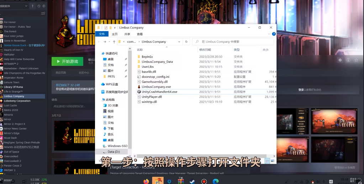This screenshot has width=364, height=184.
Task: Open the BepInEx folder
Action: tap(147, 56)
